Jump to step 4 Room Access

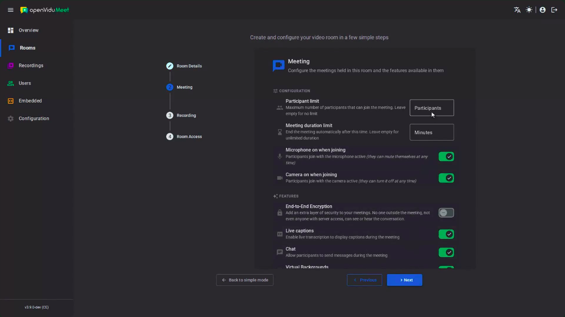click(x=170, y=136)
